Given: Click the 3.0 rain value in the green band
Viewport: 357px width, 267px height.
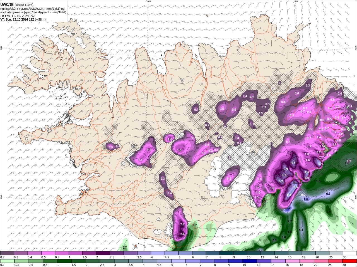Looking at the screenshot, I should click(284, 237).
